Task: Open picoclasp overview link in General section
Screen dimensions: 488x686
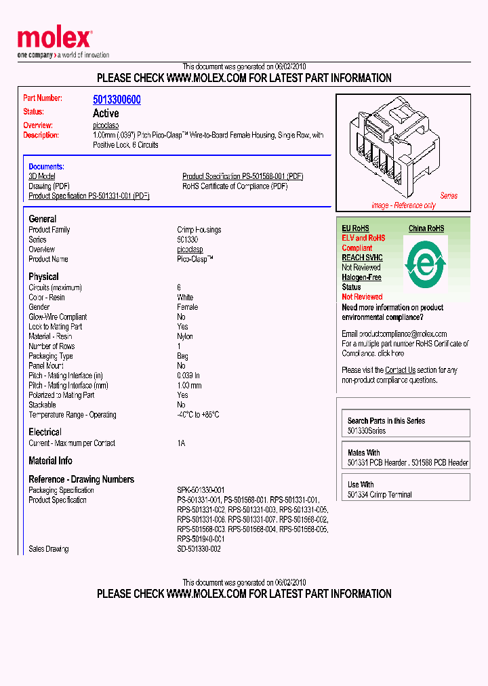Action: (x=190, y=249)
